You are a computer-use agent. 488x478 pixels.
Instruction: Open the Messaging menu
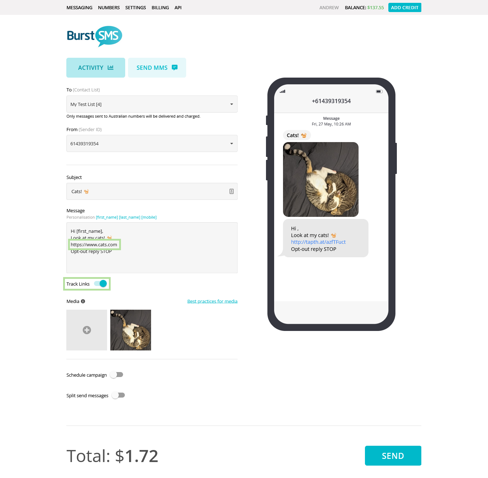click(79, 7)
